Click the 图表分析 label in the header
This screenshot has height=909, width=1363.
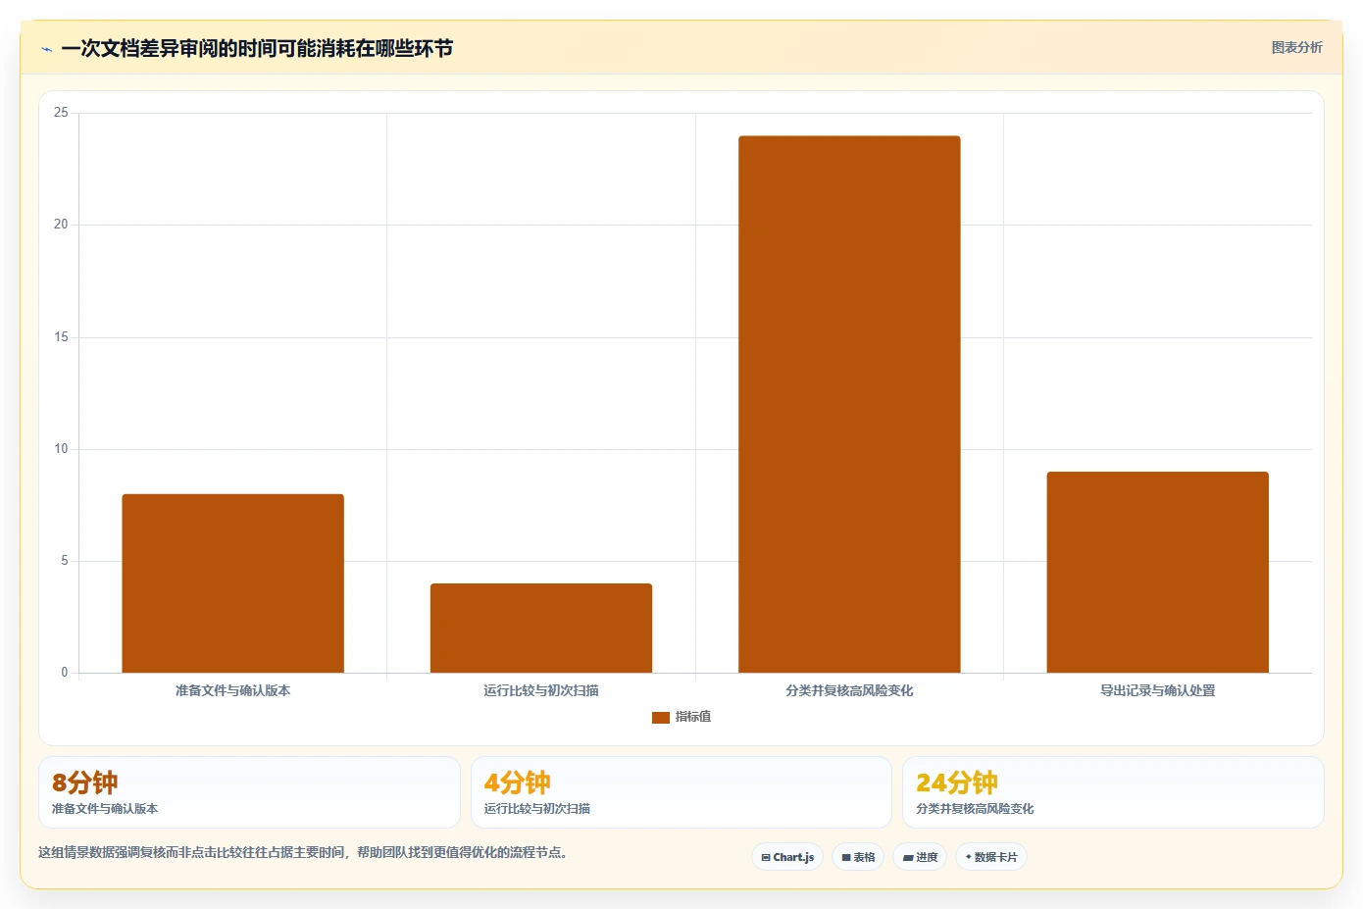click(x=1296, y=47)
